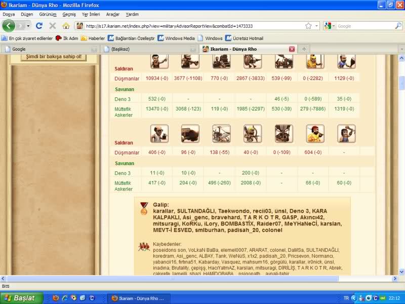Open the back/forward history dropdown arrow
405x304 pixels.
click(28, 26)
